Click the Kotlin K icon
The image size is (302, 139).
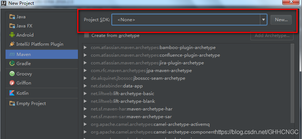12,93
